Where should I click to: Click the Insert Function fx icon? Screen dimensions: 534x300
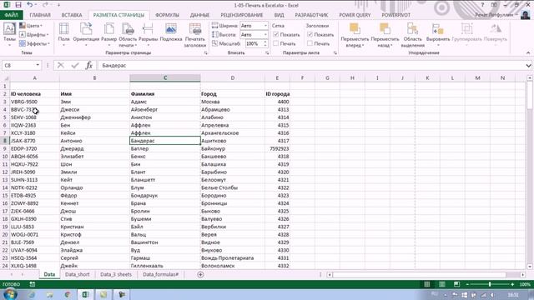coord(89,65)
